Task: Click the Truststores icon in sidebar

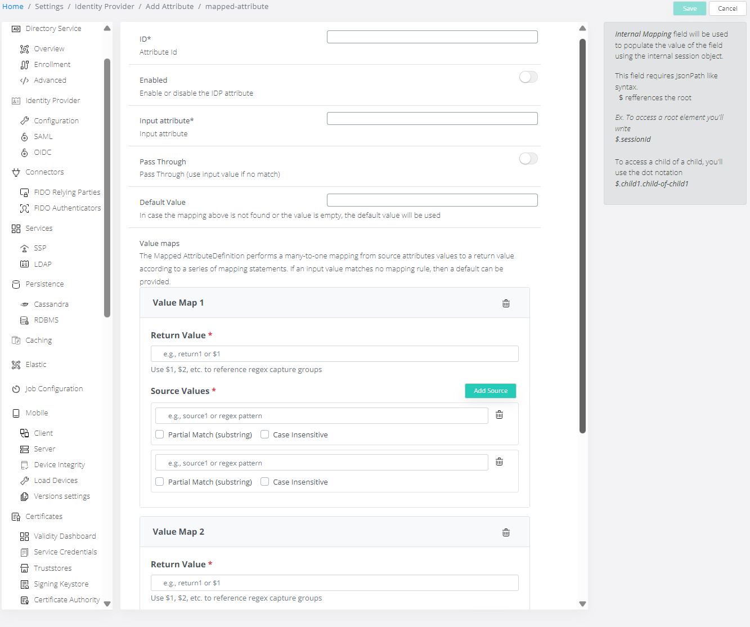Action: [x=24, y=568]
